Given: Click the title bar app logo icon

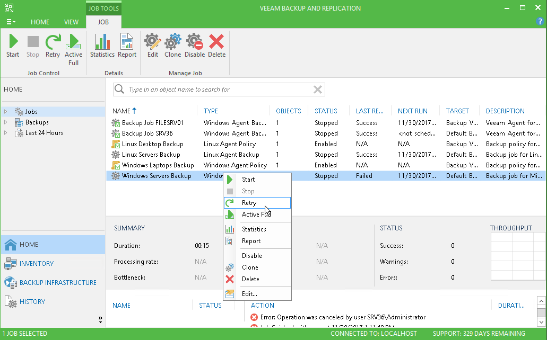Looking at the screenshot, I should pos(8,8).
